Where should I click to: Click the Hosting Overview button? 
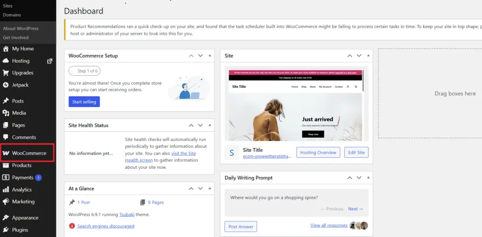(318, 152)
